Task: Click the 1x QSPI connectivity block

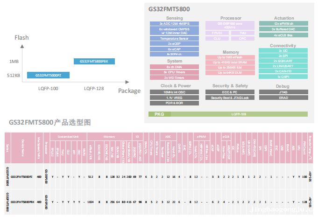Action: pyautogui.click(x=283, y=77)
